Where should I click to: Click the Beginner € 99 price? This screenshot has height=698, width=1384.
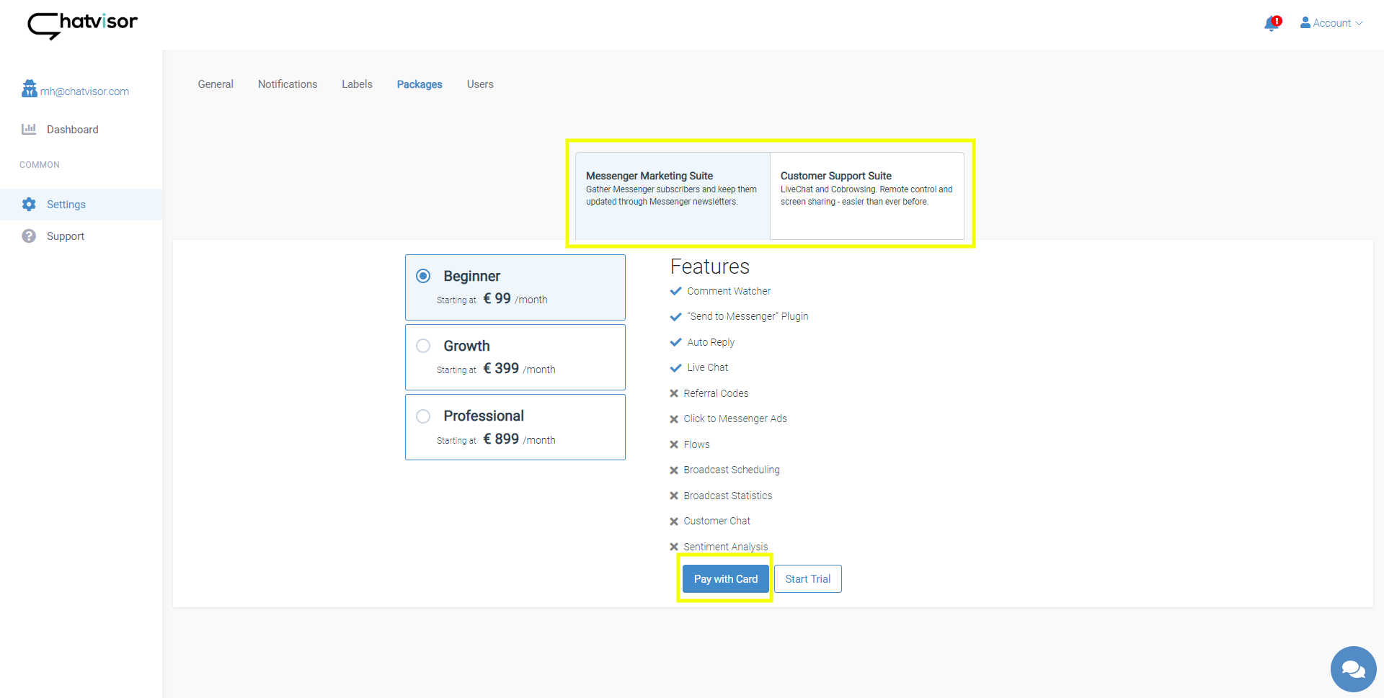click(x=497, y=298)
